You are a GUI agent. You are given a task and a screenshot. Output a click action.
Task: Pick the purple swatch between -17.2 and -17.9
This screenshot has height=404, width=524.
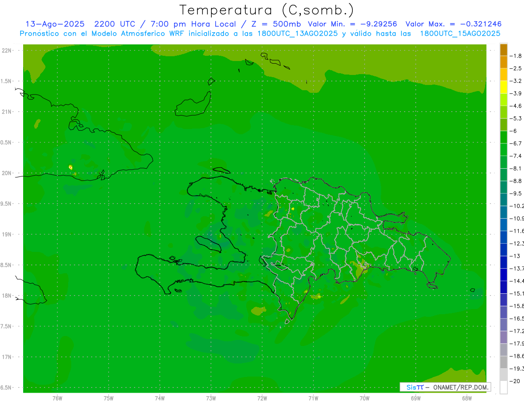click(x=503, y=337)
